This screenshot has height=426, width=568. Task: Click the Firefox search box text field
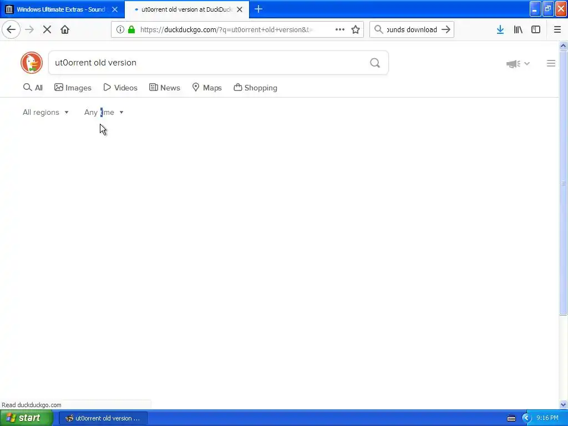[412, 30]
